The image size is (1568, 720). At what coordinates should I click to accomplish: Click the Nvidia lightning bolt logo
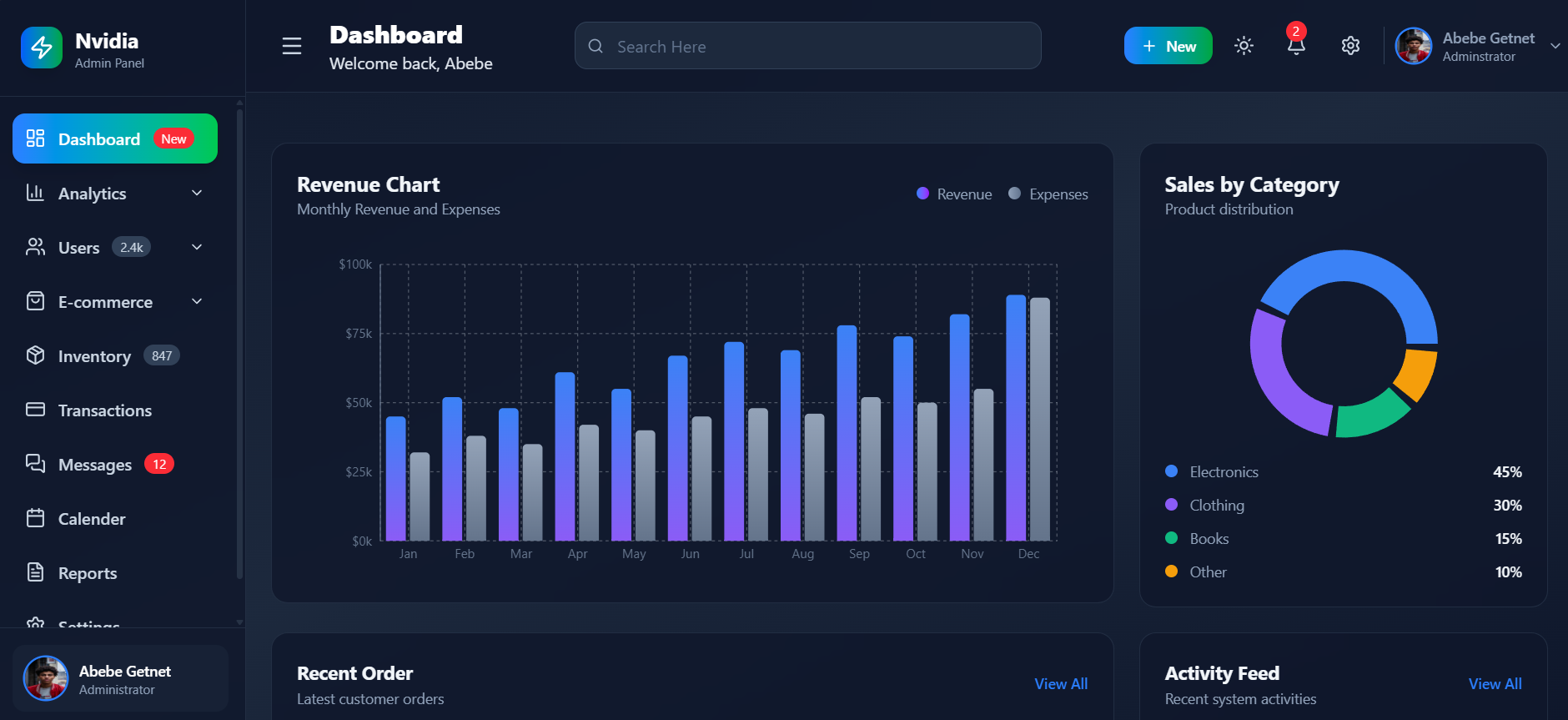point(42,48)
